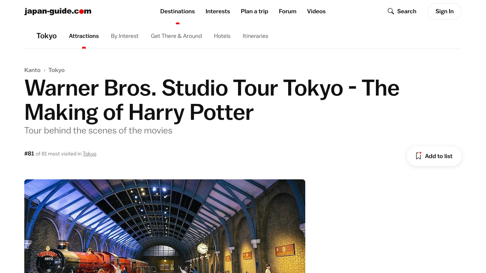Image resolution: width=486 pixels, height=273 pixels.
Task: Open the Videos section
Action: click(x=316, y=11)
